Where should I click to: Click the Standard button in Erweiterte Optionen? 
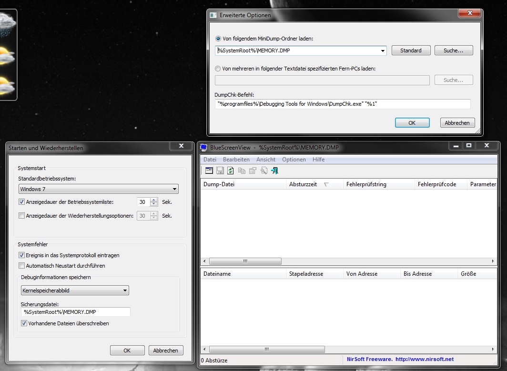[x=411, y=50]
